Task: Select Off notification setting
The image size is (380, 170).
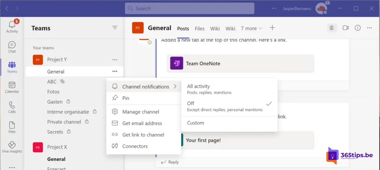Action: [229, 106]
